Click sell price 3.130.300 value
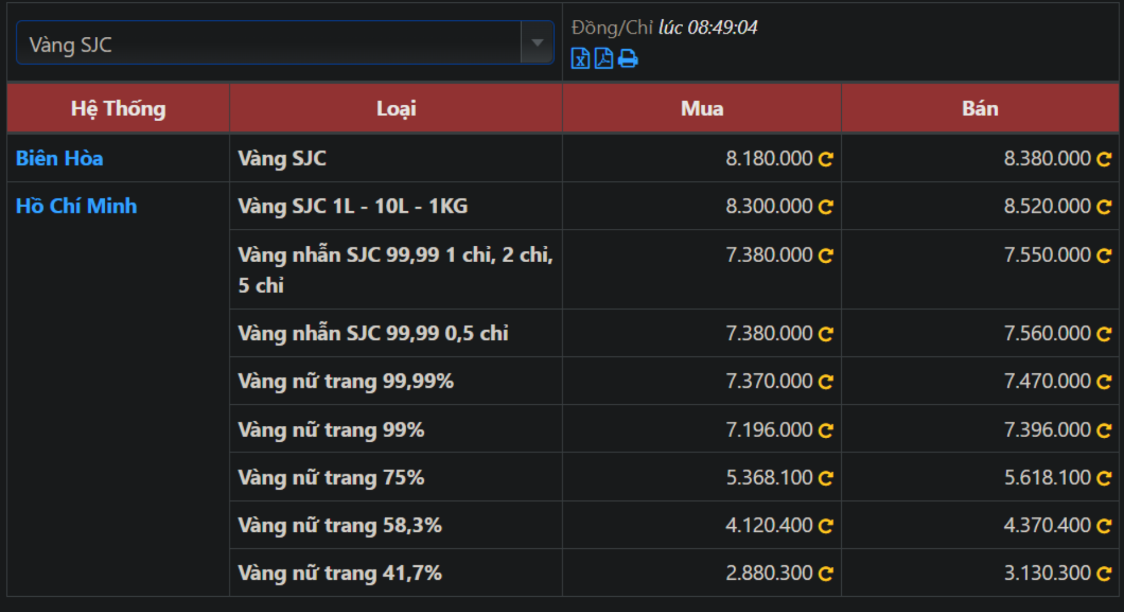 click(1047, 573)
